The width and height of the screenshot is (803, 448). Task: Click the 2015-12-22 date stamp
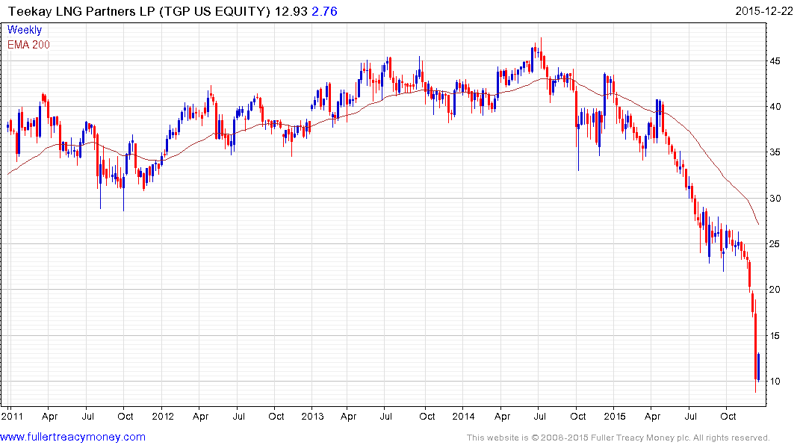tap(764, 11)
